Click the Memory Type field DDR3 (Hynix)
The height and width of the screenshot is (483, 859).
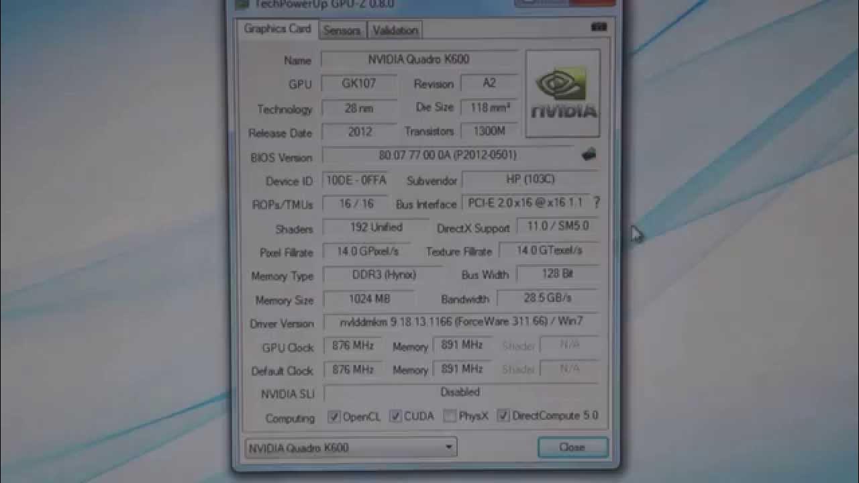click(384, 274)
